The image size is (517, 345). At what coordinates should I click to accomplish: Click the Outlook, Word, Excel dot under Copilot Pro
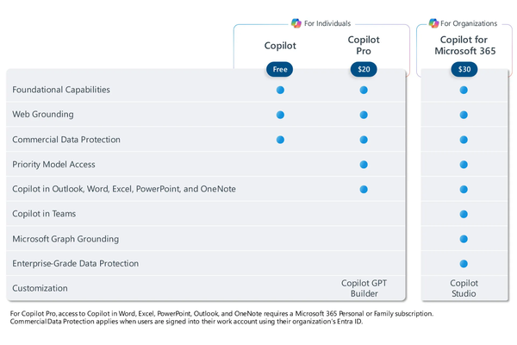(364, 189)
